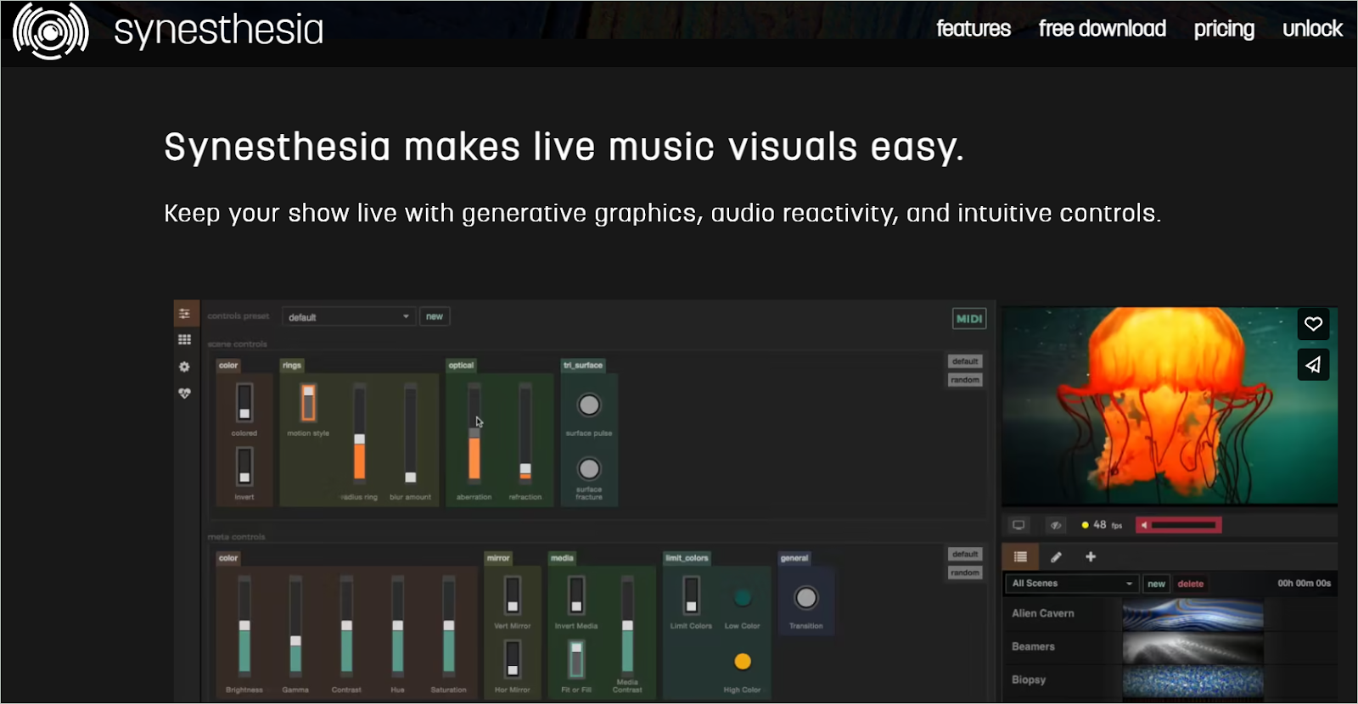Image resolution: width=1358 pixels, height=704 pixels.
Task: Click meta controls 'default' button
Action: 965,554
